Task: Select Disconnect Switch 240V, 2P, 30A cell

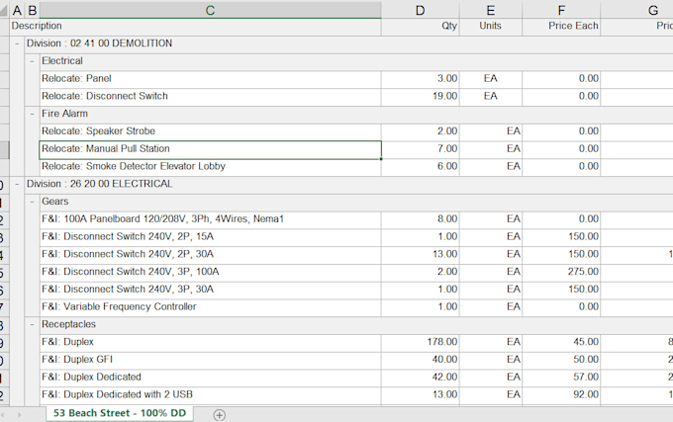Action: [210, 254]
